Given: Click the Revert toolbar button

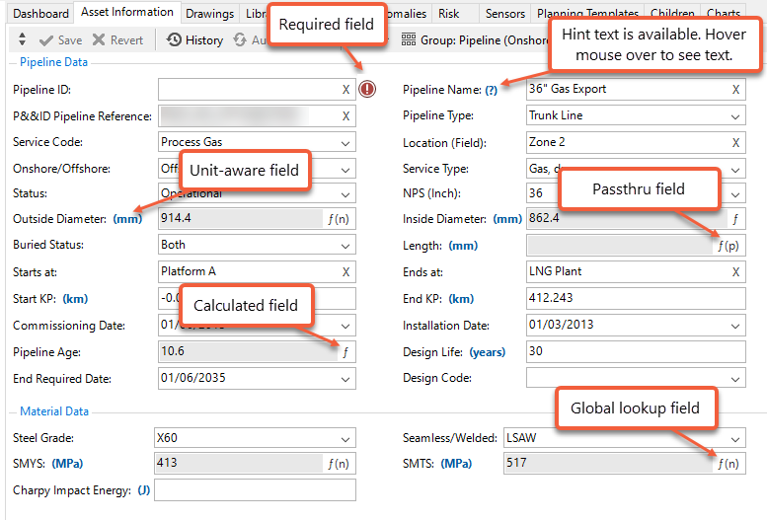Looking at the screenshot, I should (117, 40).
